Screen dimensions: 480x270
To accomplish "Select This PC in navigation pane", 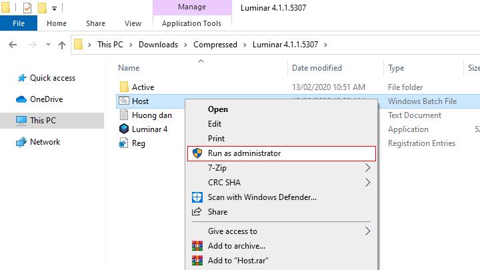I will click(x=43, y=120).
